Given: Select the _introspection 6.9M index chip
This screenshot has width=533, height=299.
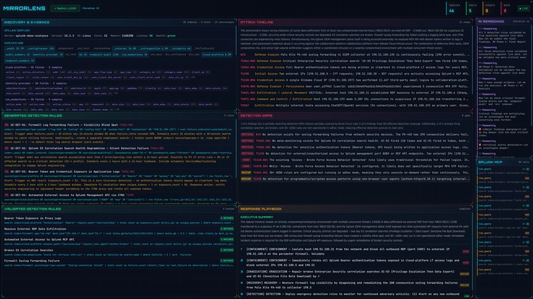Looking at the screenshot, I should (153, 49).
